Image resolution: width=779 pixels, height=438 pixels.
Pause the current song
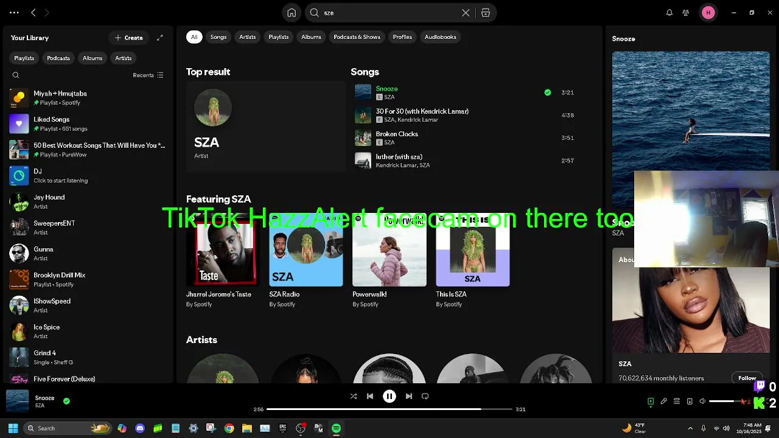point(389,396)
